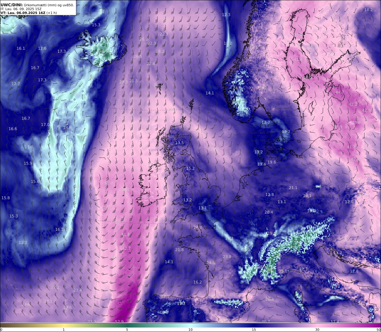381x332 pixels.
Task: Click the 21.8 value near Brittany
Action: pyautogui.click(x=179, y=250)
